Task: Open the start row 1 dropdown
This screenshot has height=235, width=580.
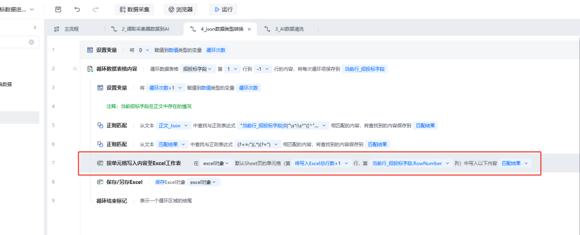Action: [x=233, y=69]
